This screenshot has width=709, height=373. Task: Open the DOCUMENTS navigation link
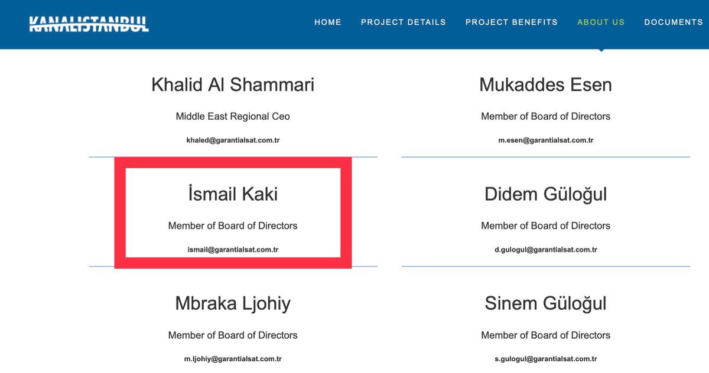point(674,22)
